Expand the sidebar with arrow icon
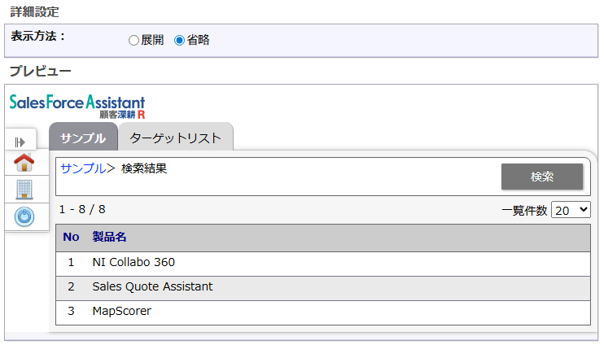604x345 pixels. point(21,141)
